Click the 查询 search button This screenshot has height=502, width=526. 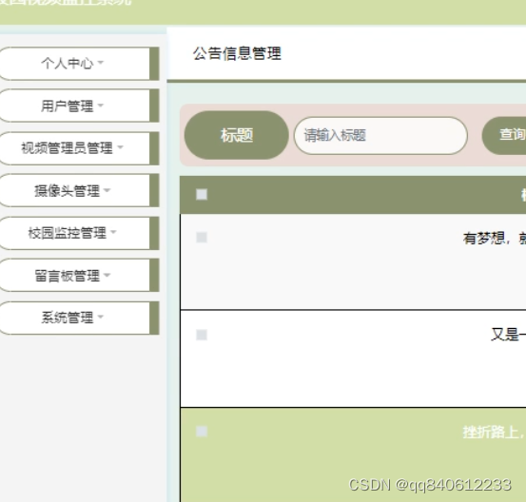[504, 135]
